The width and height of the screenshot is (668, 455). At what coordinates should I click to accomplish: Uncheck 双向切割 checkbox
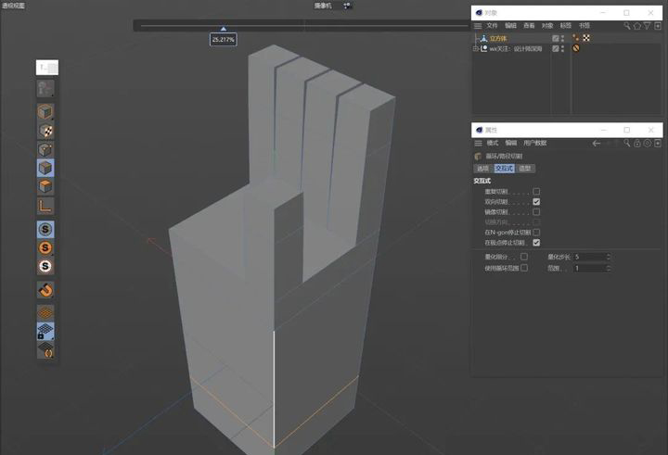click(536, 202)
